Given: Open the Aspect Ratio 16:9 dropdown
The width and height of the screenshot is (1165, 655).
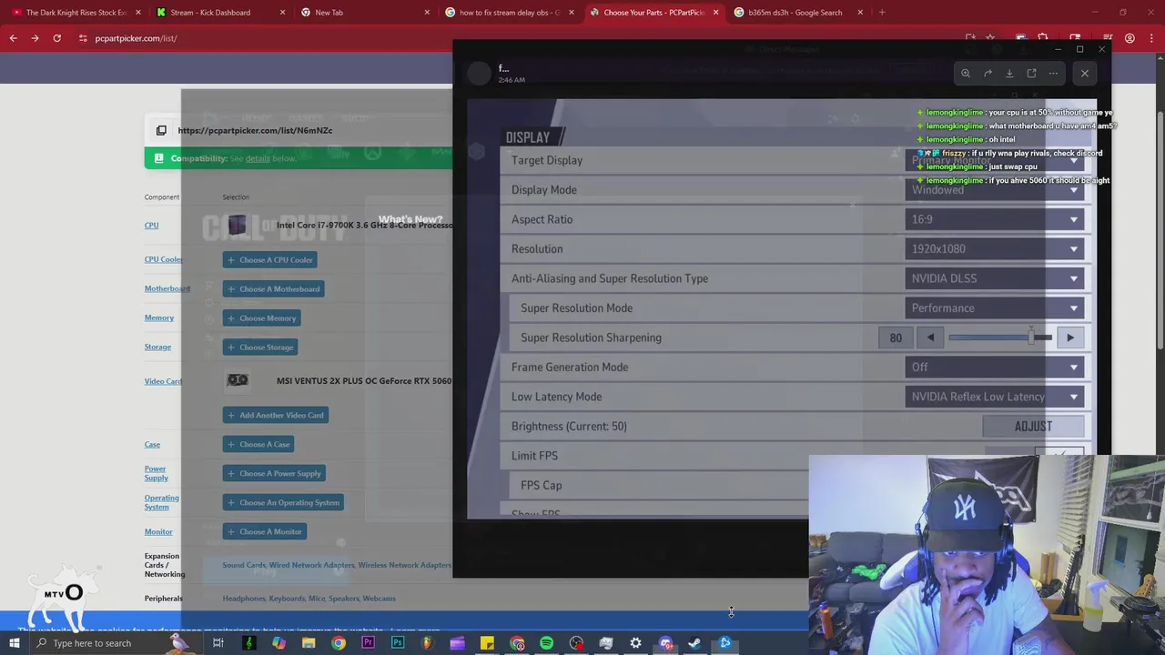Looking at the screenshot, I should point(995,219).
